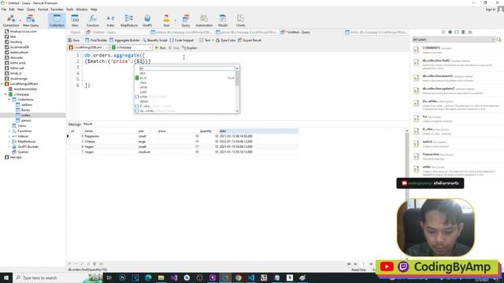The width and height of the screenshot is (504, 283).
Task: Open the Find Builder
Action: click(96, 40)
